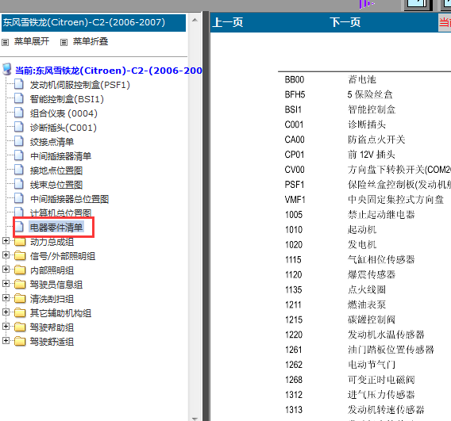This screenshot has width=451, height=421.
Task: Open 组合仪表 (0004) tree item
Action: tap(64, 113)
